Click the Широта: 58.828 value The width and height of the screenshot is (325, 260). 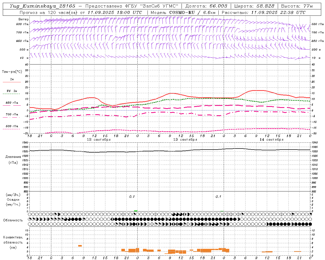pyautogui.click(x=254, y=6)
